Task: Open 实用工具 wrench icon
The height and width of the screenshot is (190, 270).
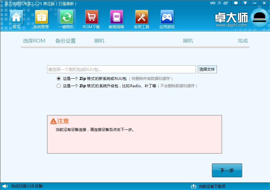Action: (142, 17)
